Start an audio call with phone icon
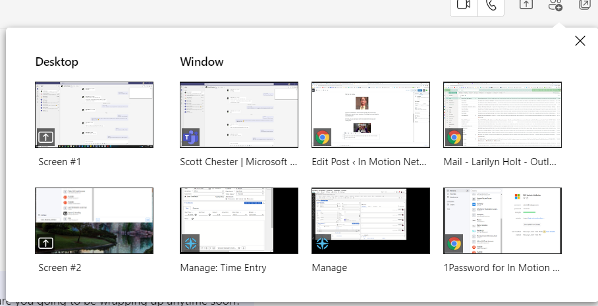This screenshot has width=598, height=306. click(x=491, y=5)
